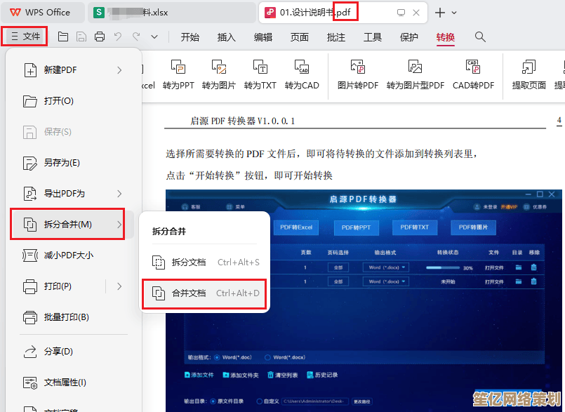565x412 pixels.
Task: Select 拆分文档 in the submenu
Action: click(x=205, y=263)
